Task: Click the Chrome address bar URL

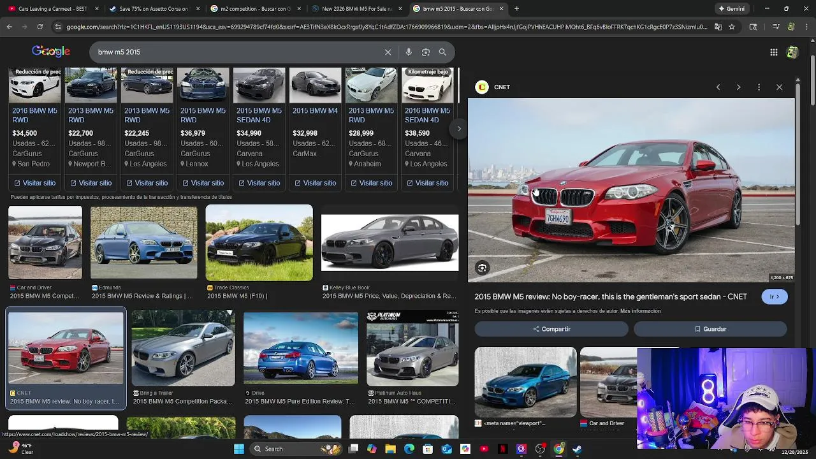Action: tap(386, 27)
